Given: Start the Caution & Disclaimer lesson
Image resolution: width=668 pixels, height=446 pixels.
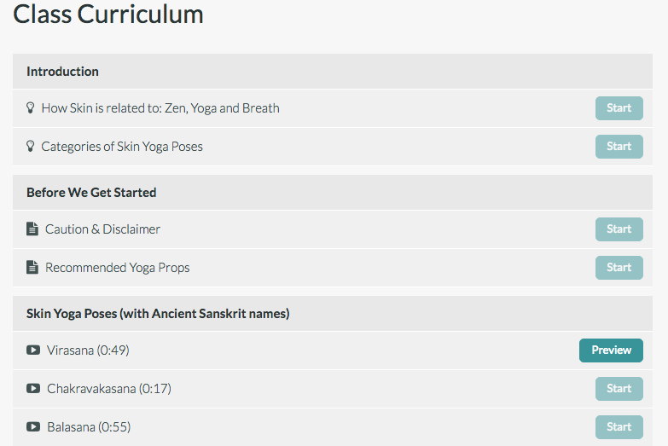Looking at the screenshot, I should (619, 229).
